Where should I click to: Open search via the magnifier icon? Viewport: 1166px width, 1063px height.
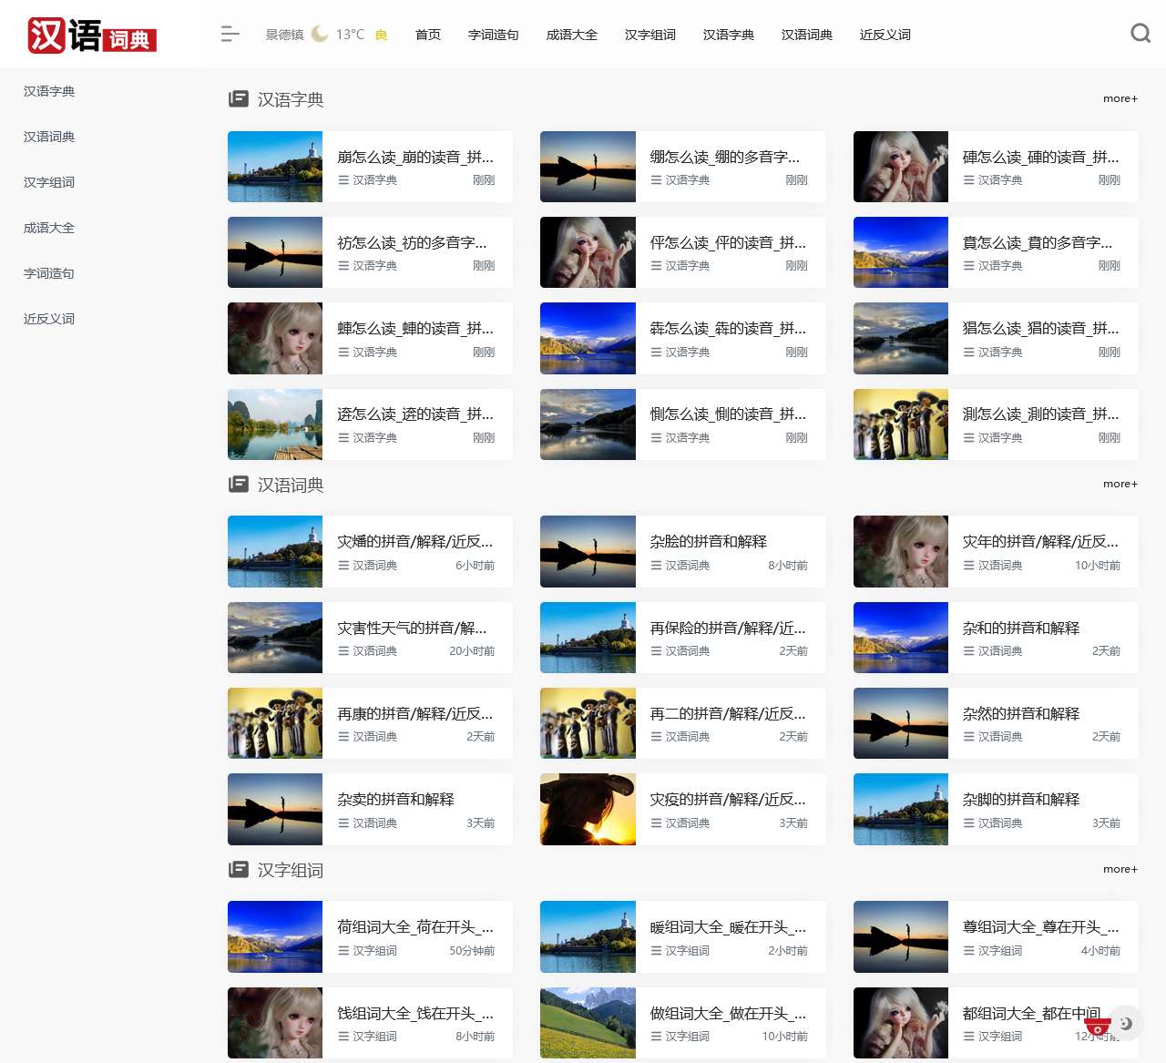click(x=1140, y=34)
